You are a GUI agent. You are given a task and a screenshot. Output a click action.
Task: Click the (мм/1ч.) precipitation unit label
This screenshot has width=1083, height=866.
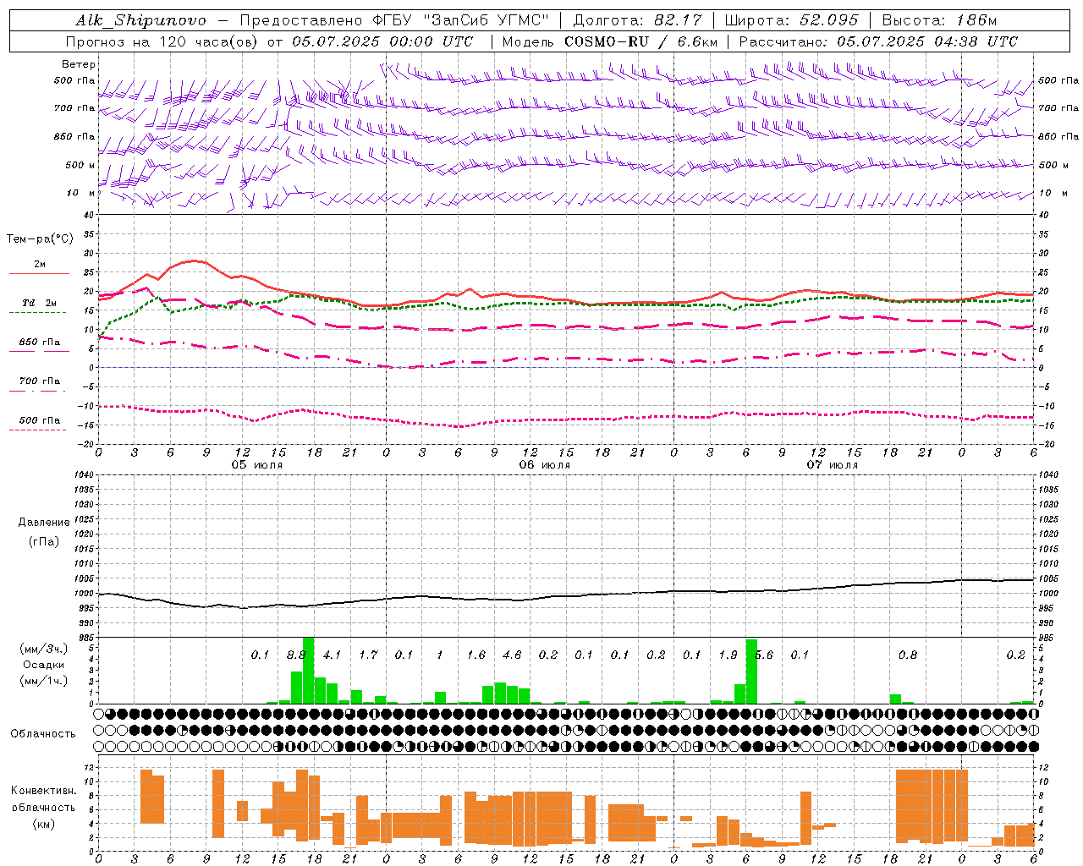[x=44, y=681]
